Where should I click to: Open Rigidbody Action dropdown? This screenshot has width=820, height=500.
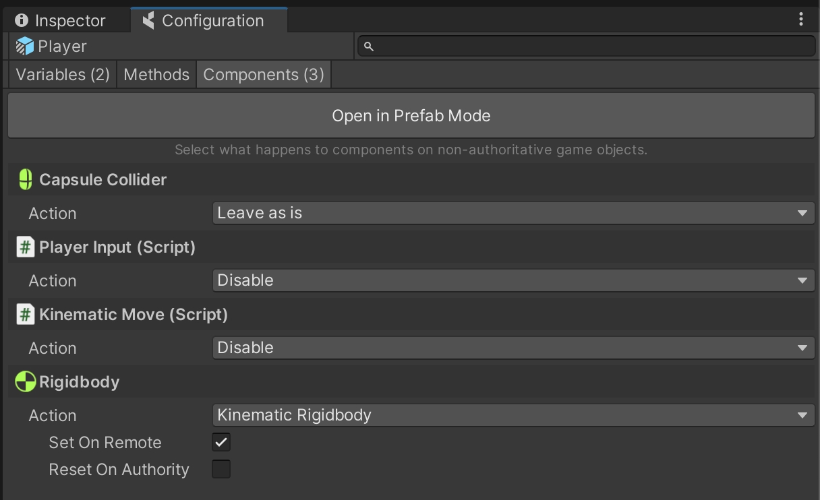pyautogui.click(x=512, y=415)
